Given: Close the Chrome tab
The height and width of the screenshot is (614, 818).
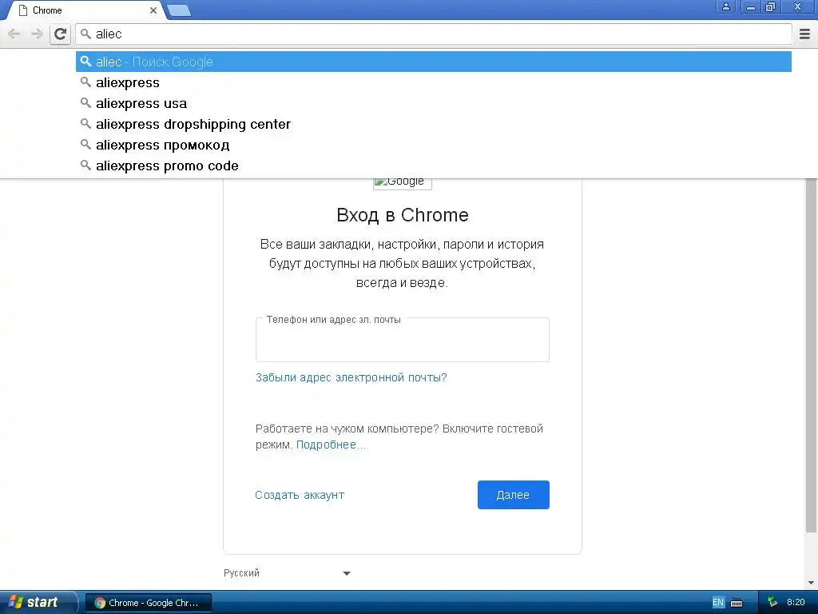Looking at the screenshot, I should 153,10.
